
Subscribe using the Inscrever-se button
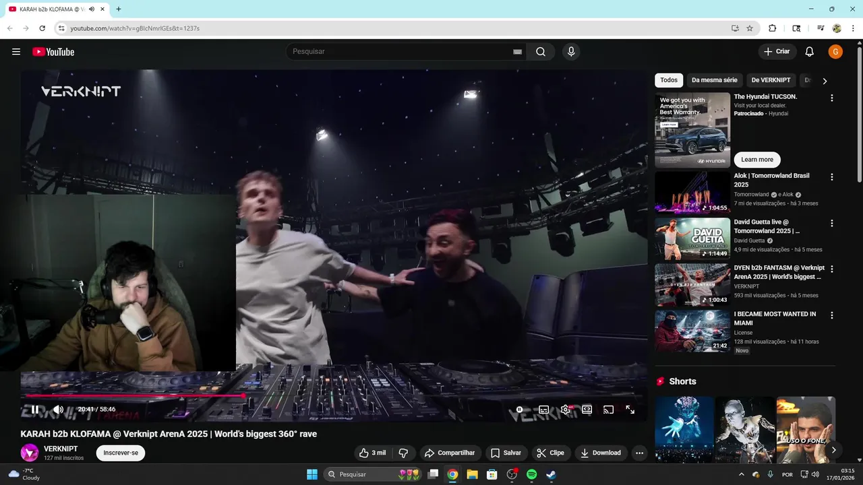pyautogui.click(x=121, y=453)
